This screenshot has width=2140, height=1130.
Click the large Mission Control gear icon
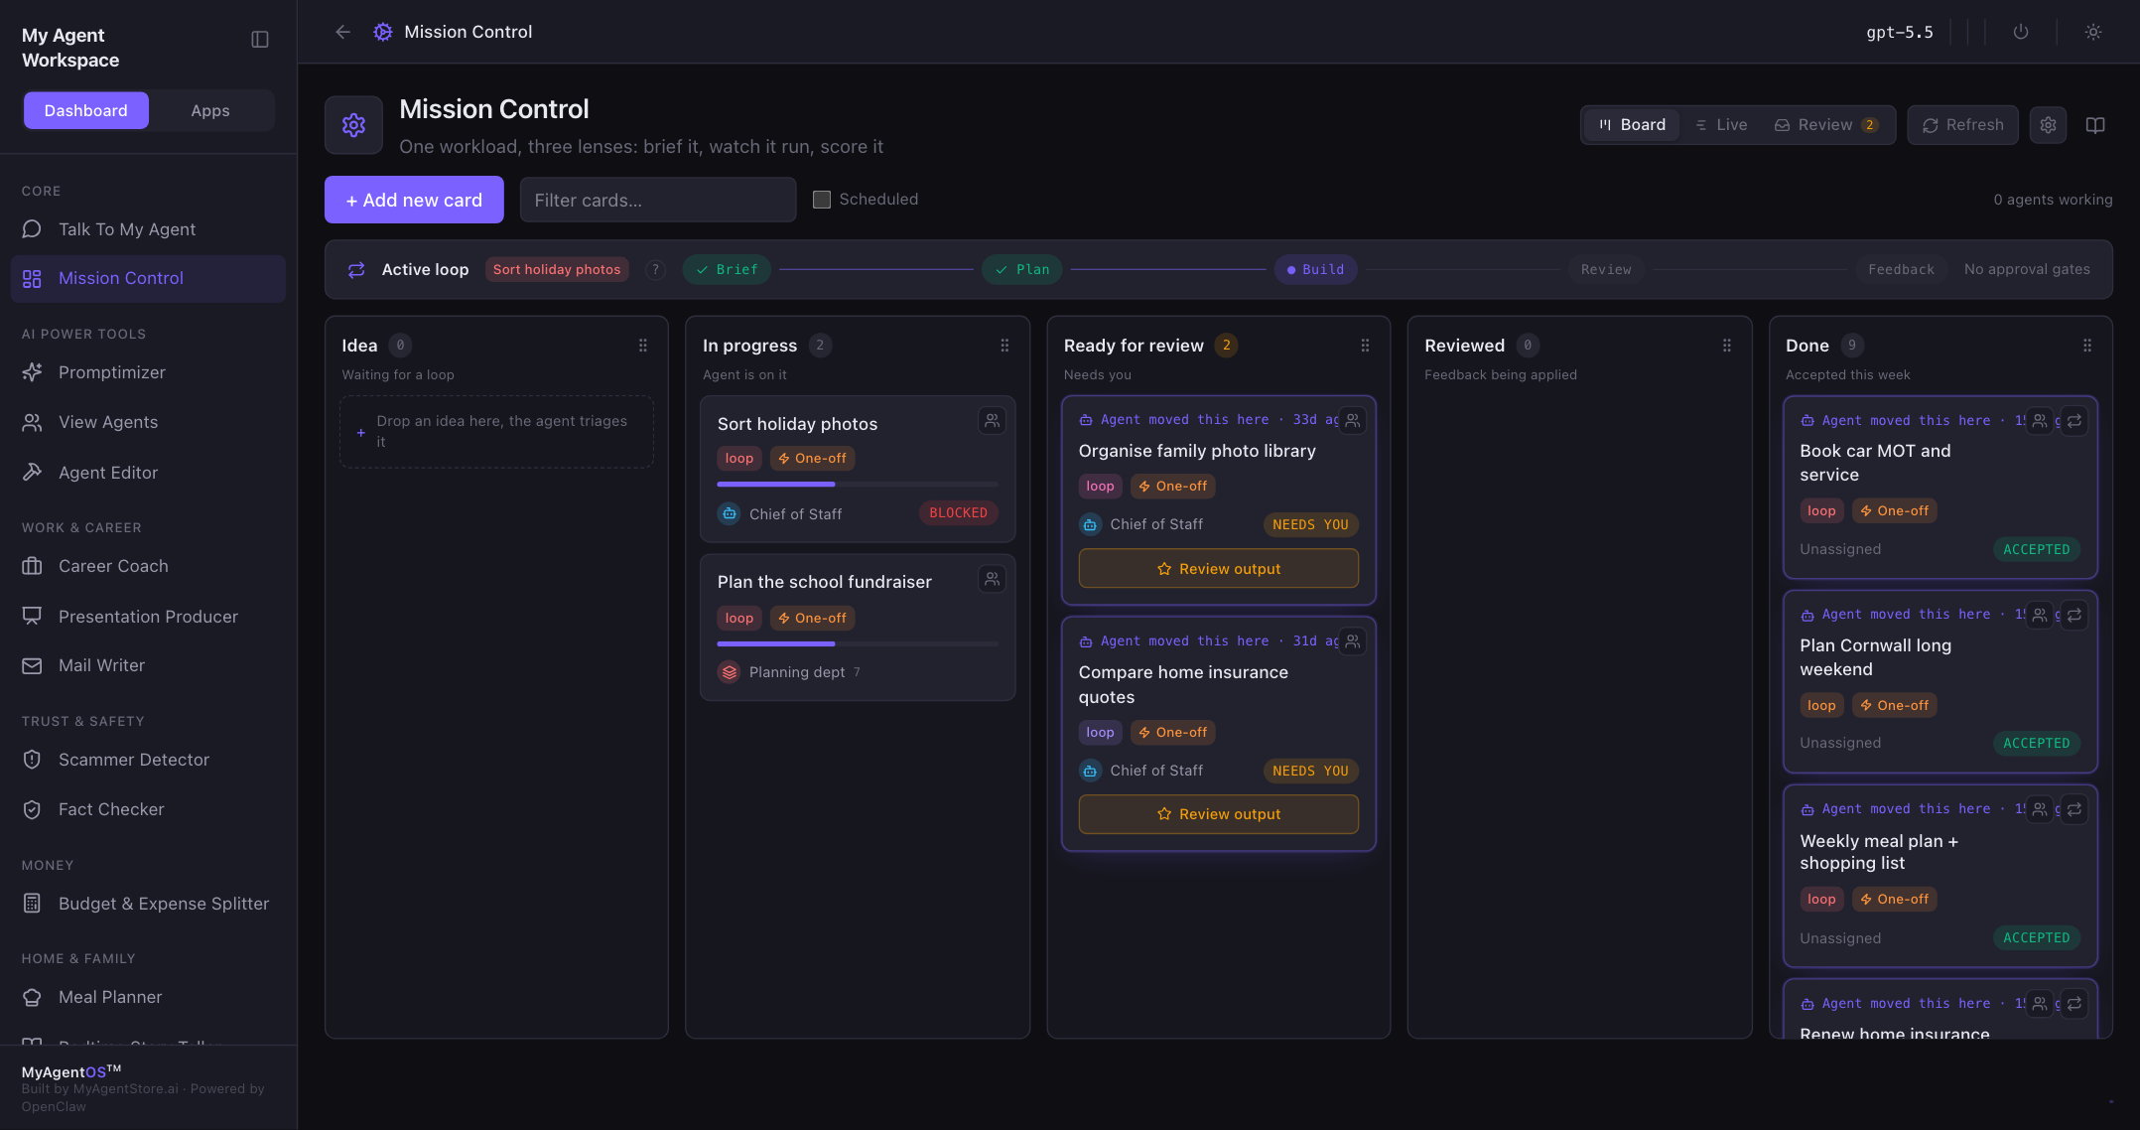353,125
